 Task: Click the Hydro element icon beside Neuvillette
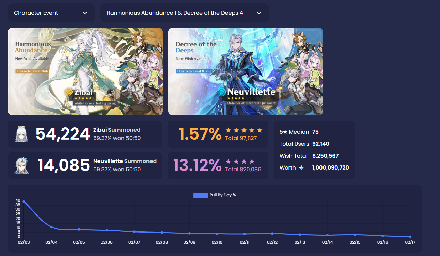tap(222, 92)
